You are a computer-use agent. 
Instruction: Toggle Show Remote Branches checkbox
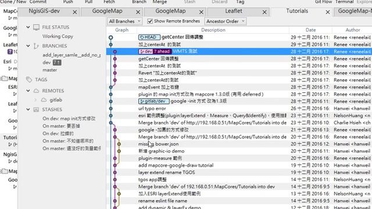click(x=150, y=21)
